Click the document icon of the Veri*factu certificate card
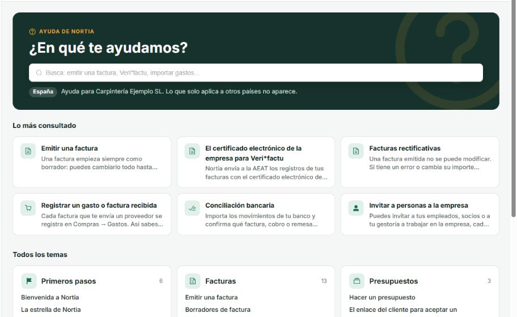This screenshot has width=517, height=317. 192,151
